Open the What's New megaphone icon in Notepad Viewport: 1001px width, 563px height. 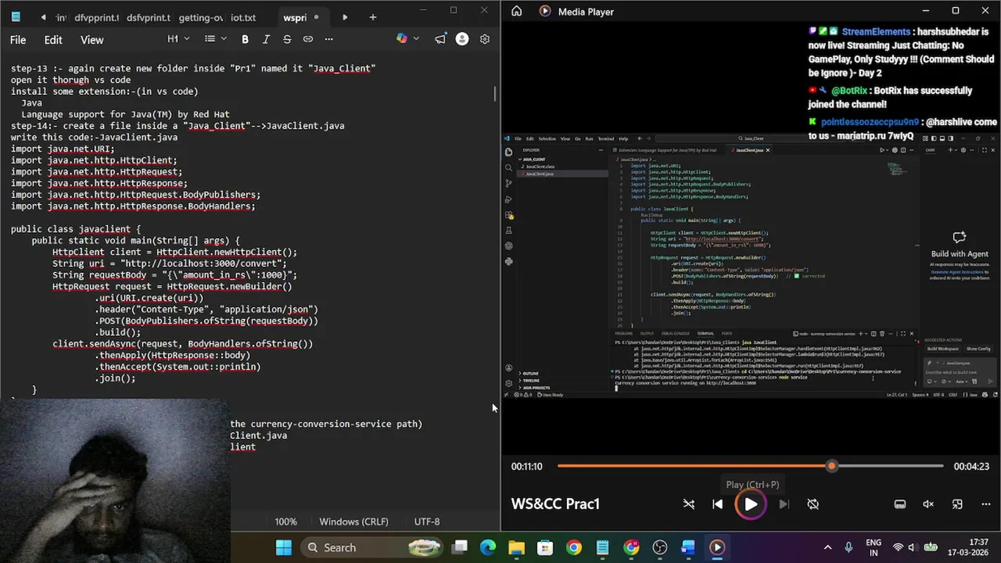(440, 39)
